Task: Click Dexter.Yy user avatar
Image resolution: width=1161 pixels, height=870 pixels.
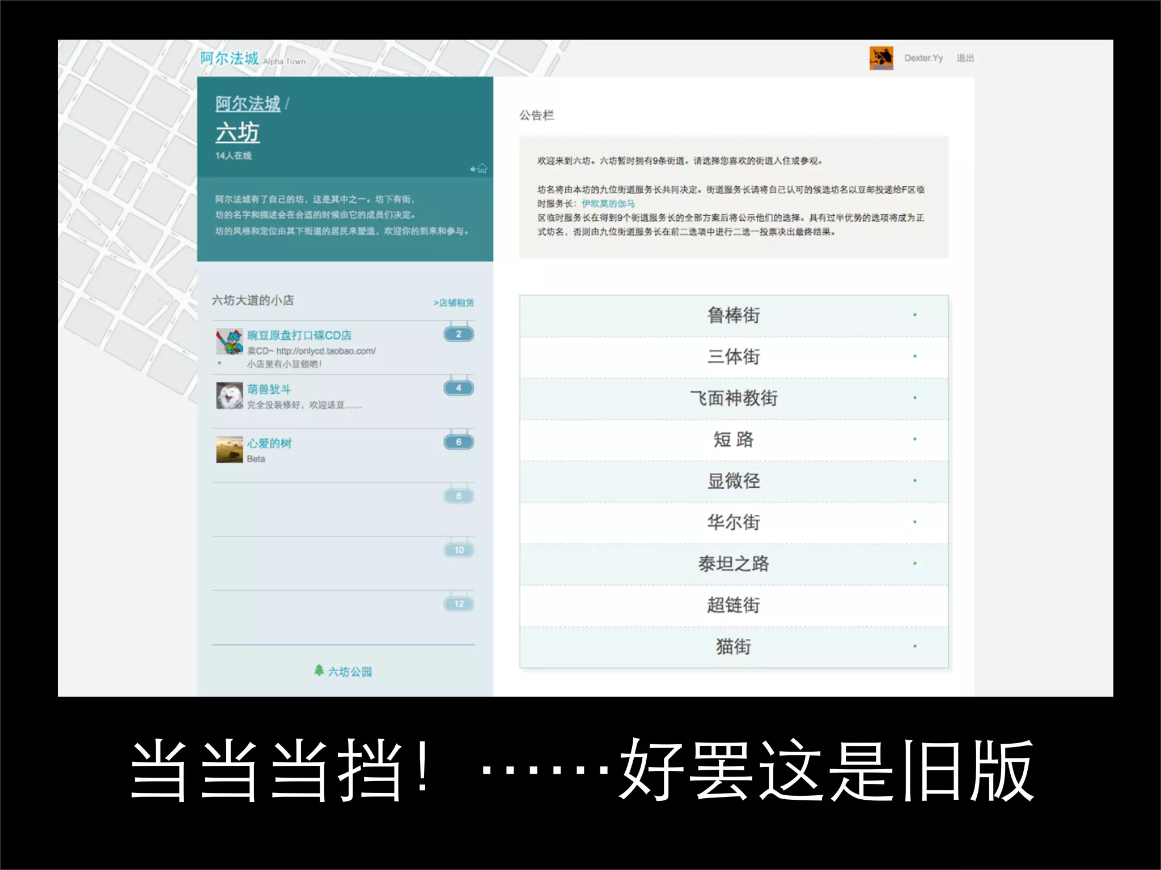Action: click(x=881, y=58)
